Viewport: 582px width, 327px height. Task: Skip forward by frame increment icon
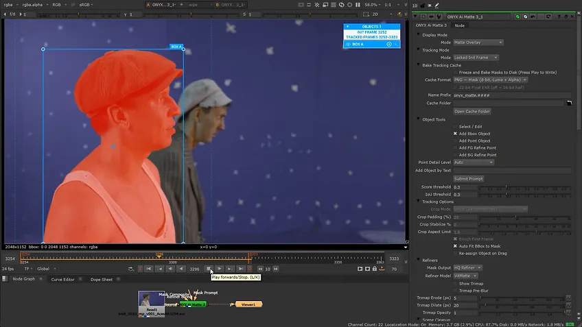275,269
